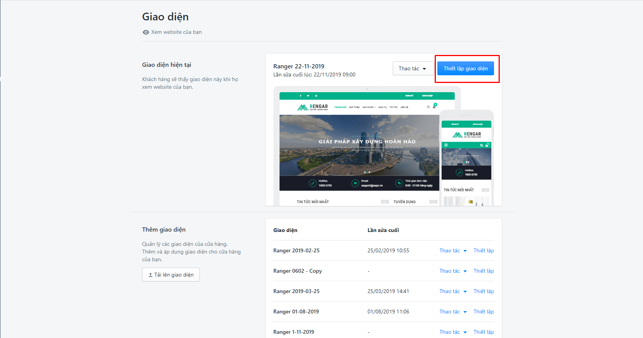643x338 pixels.
Task: Click 'Giao diện' column header
Action: 285,230
